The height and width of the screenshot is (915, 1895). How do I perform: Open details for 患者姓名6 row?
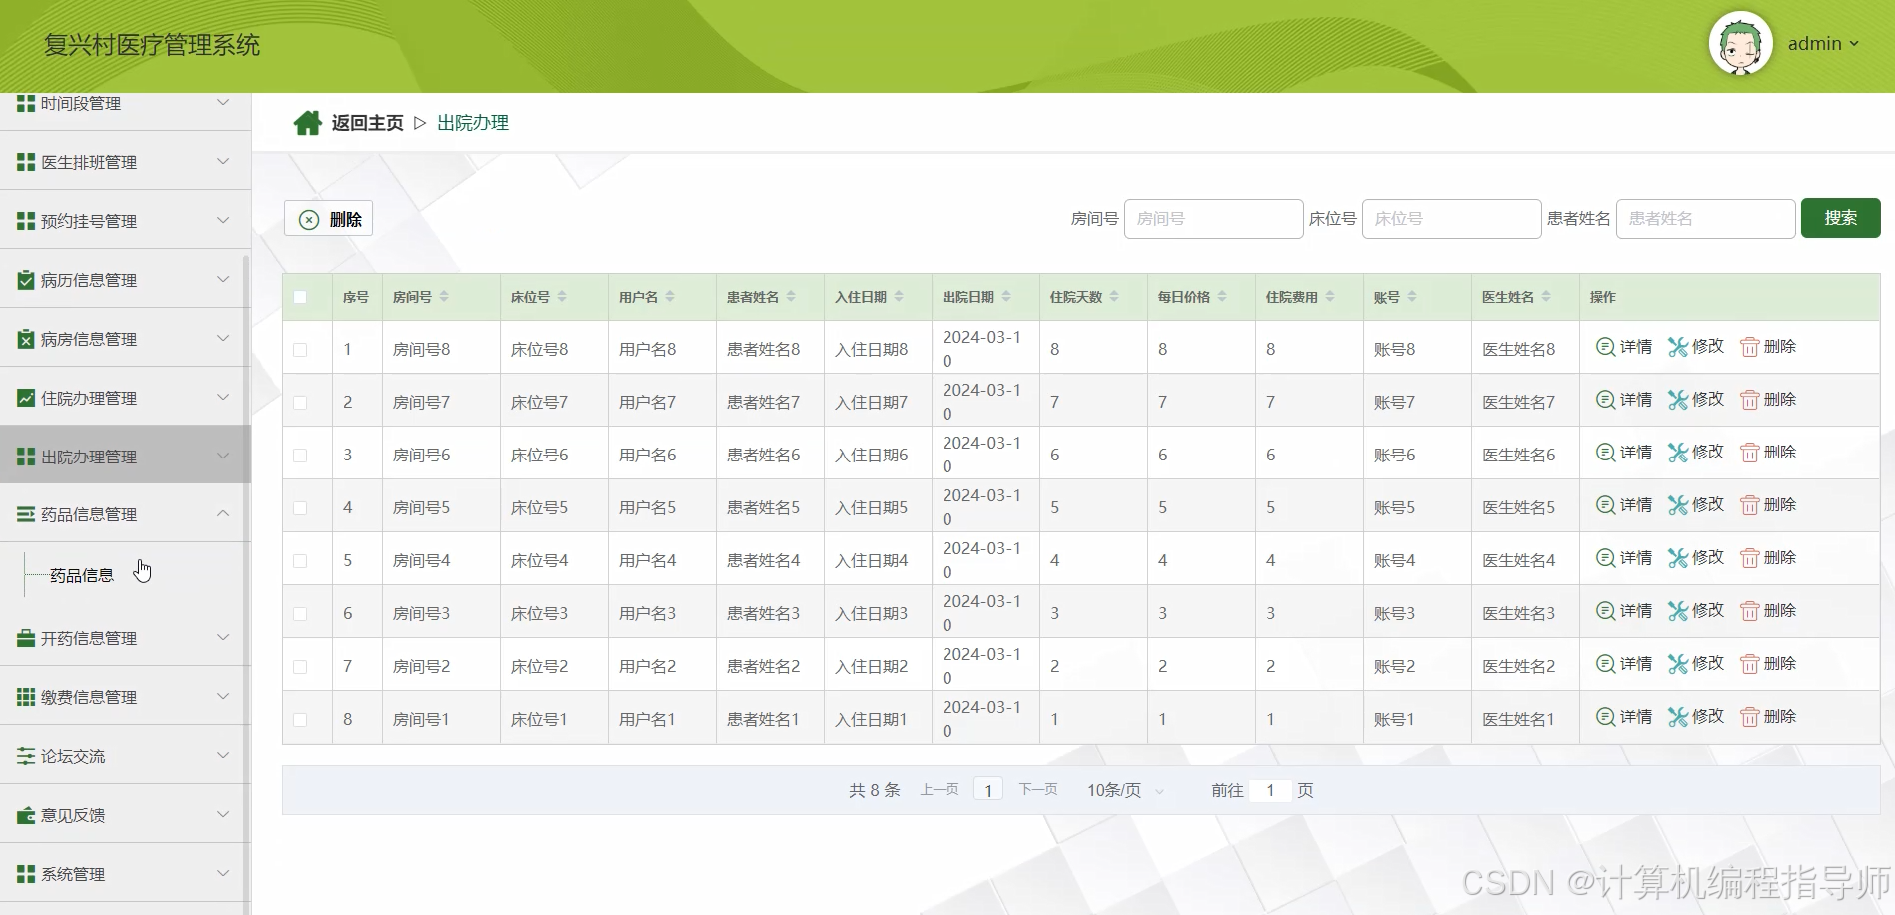(x=1624, y=453)
